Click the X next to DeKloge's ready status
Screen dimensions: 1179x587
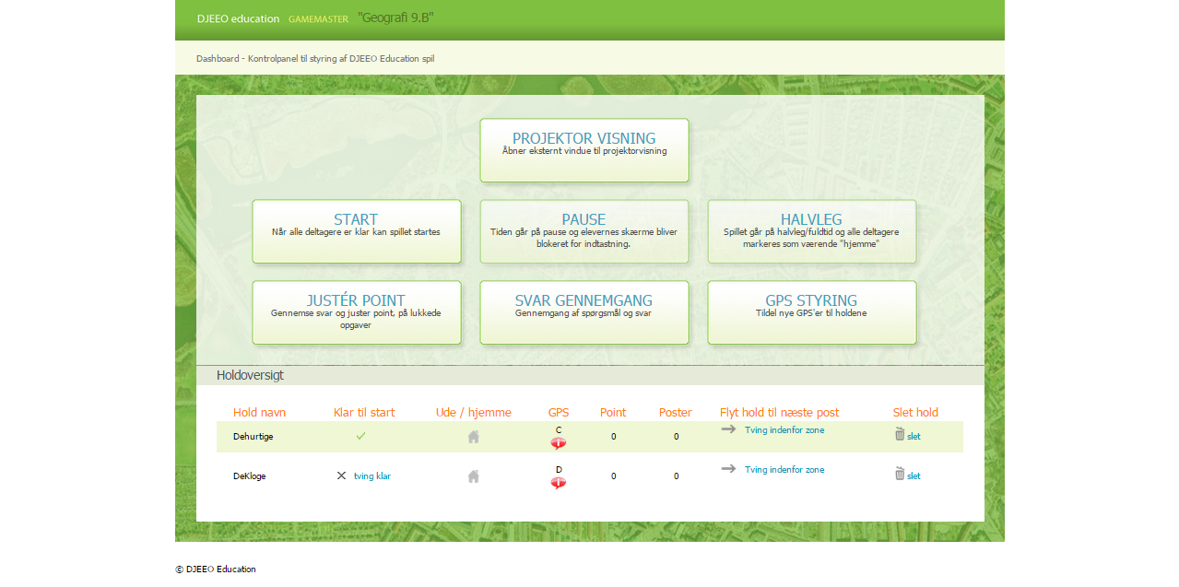coord(341,475)
